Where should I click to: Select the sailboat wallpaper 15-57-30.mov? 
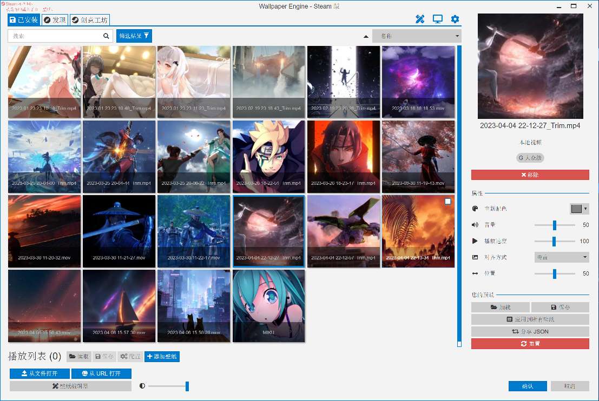pyautogui.click(x=119, y=306)
